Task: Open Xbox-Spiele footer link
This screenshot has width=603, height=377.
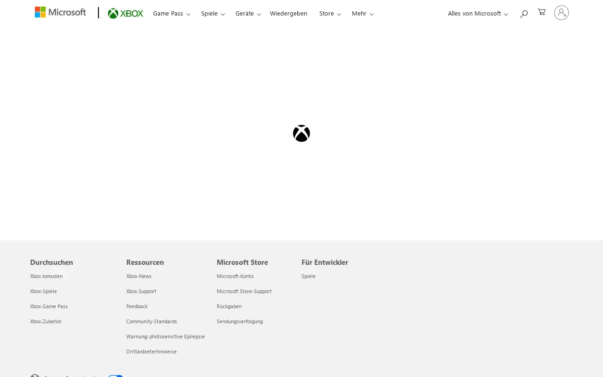Action: (x=43, y=291)
